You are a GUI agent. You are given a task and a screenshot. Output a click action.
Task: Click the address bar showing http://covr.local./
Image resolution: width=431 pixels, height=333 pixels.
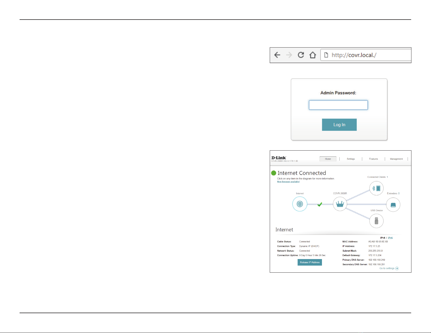366,55
